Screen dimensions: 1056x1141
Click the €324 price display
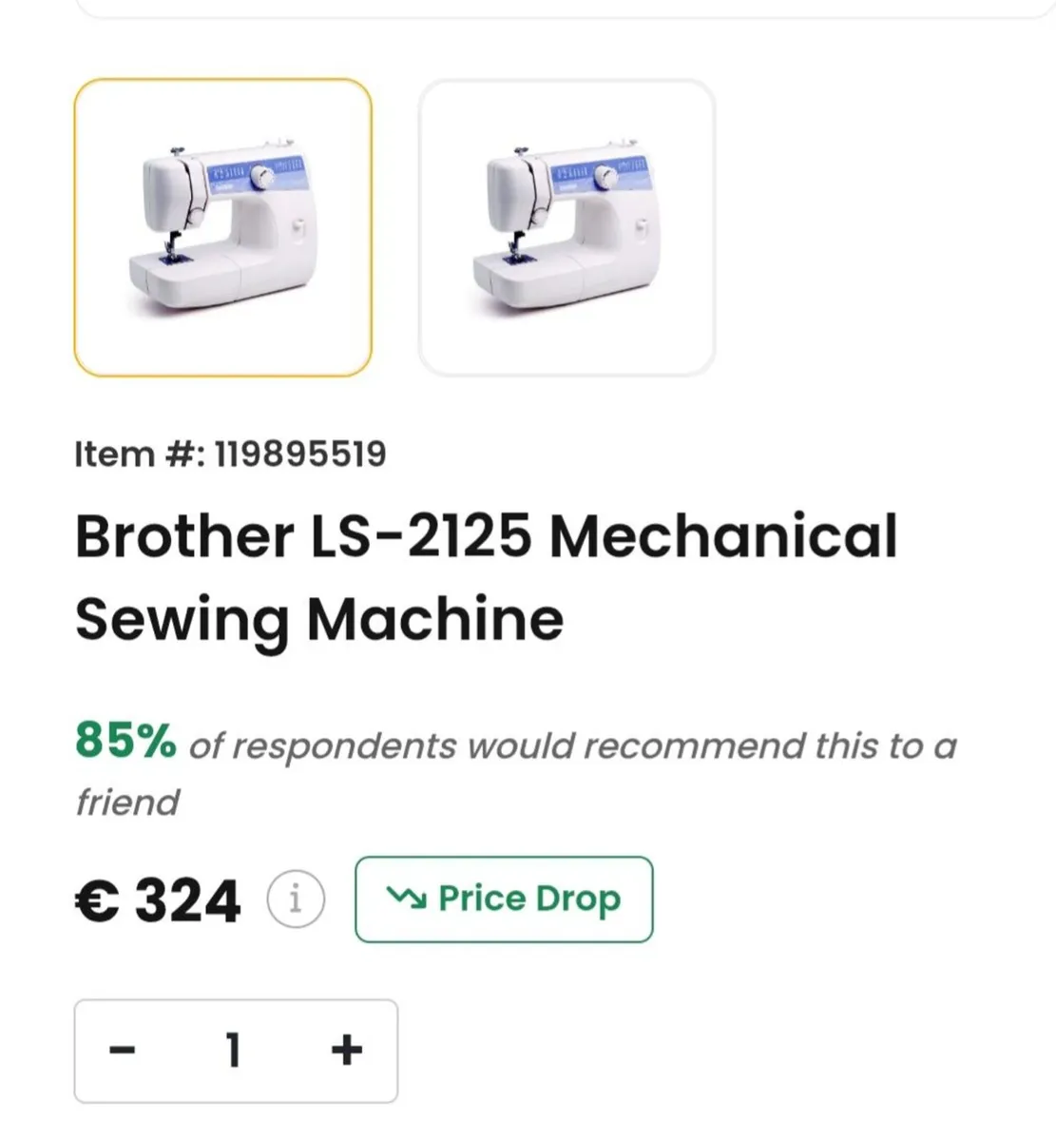[x=158, y=898]
